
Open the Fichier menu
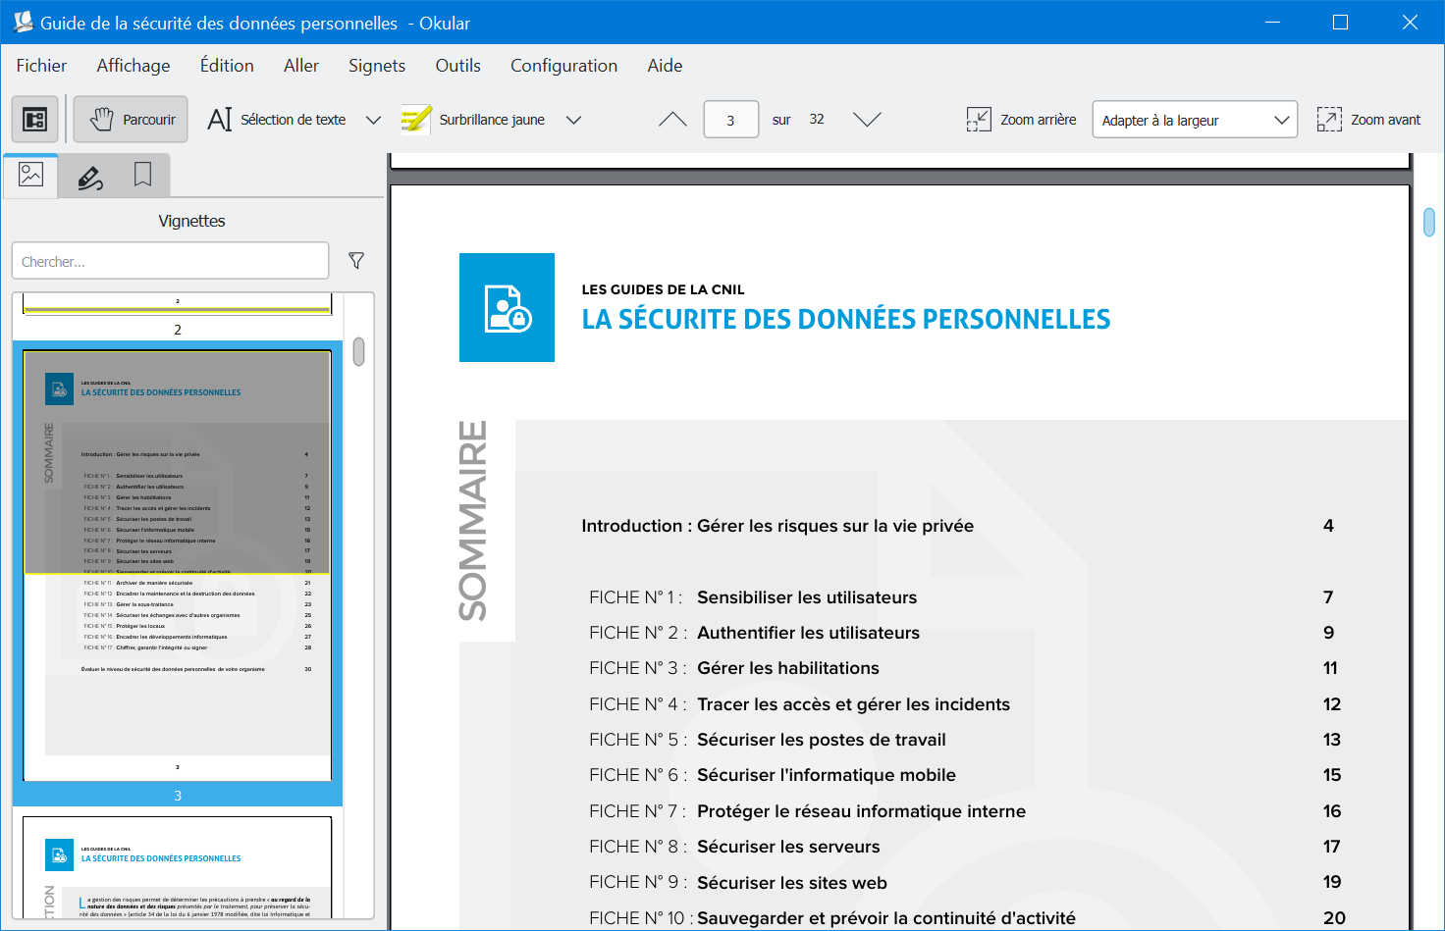(x=41, y=66)
